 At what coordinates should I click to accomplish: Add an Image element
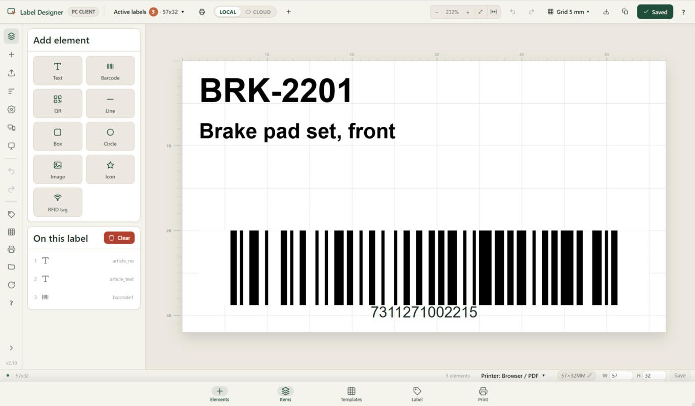click(x=58, y=169)
